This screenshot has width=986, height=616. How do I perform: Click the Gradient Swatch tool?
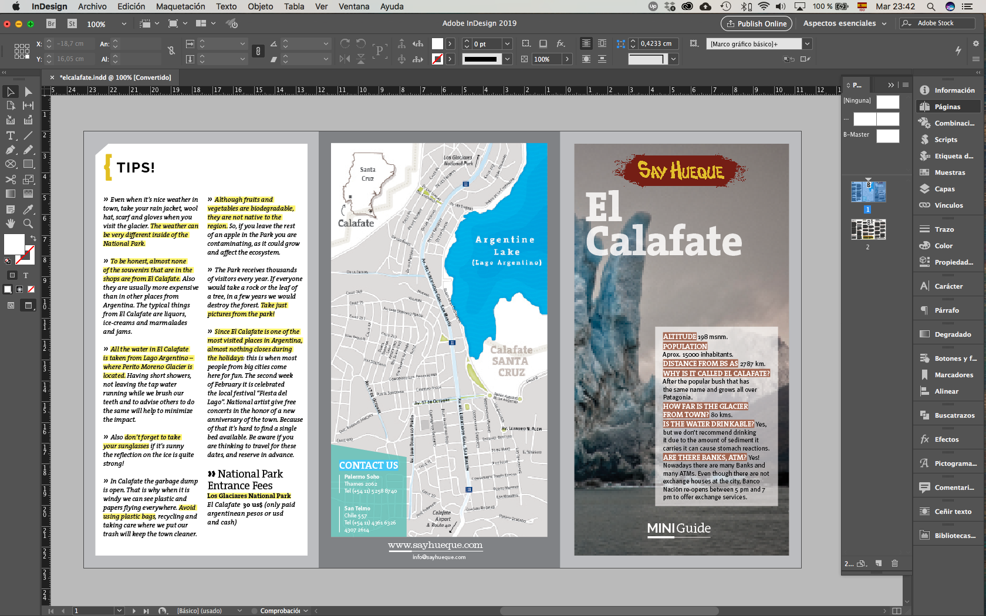(x=11, y=194)
